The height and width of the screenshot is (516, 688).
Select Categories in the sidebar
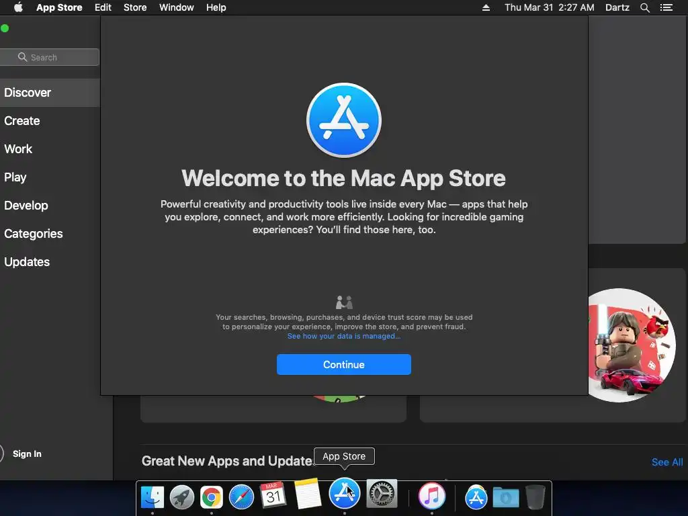50,233
